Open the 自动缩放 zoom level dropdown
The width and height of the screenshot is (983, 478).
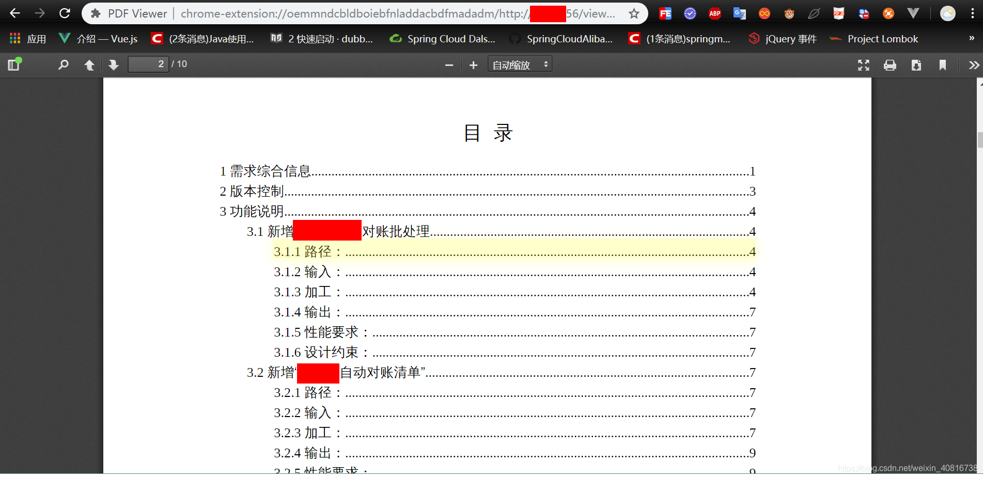(519, 63)
